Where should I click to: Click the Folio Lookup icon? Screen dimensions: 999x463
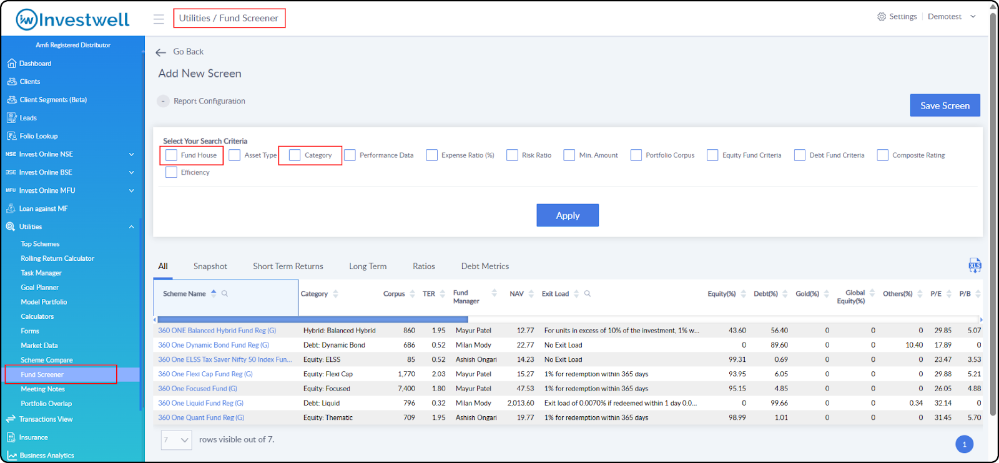[x=11, y=136]
